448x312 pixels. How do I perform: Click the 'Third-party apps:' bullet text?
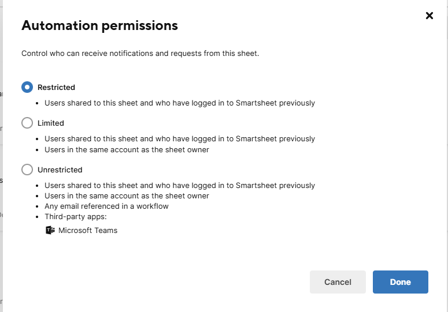[x=76, y=217]
